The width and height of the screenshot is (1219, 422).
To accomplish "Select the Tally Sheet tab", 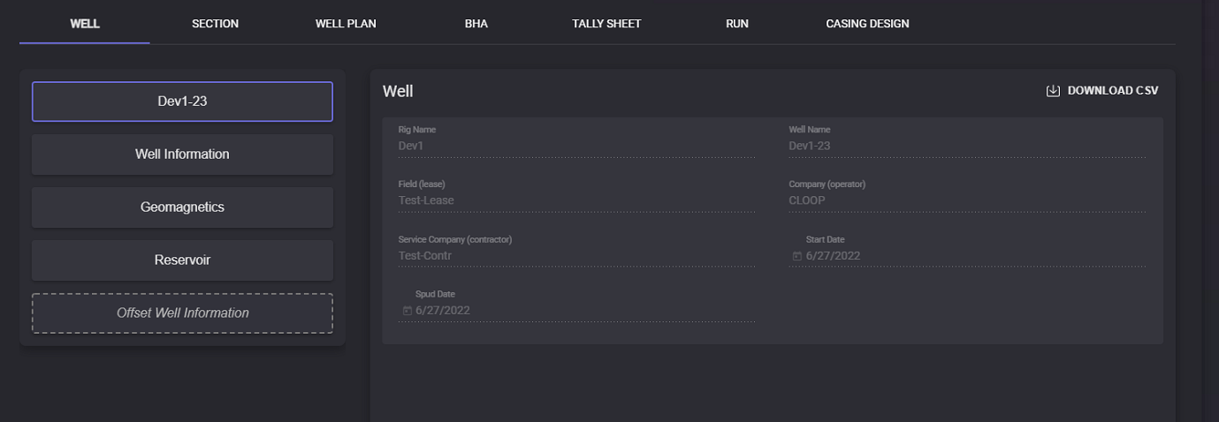I will 606,24.
